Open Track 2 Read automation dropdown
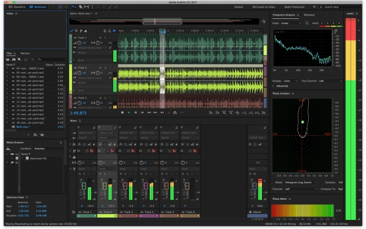366x229 pixels. (94, 90)
